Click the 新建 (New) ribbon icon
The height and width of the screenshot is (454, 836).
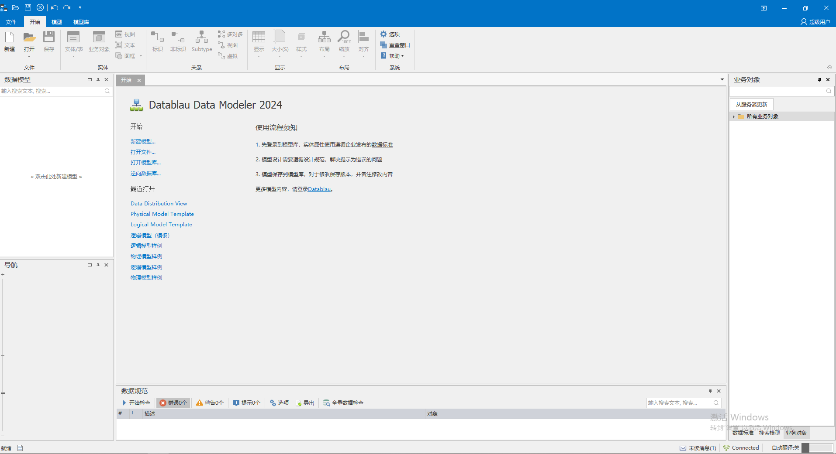[x=10, y=41]
